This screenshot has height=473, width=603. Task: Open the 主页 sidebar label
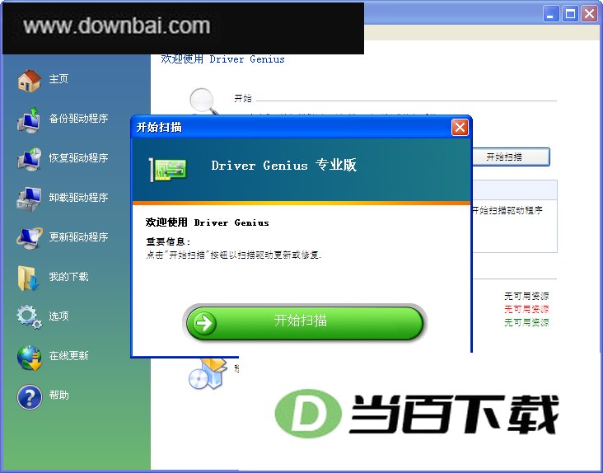[x=58, y=79]
